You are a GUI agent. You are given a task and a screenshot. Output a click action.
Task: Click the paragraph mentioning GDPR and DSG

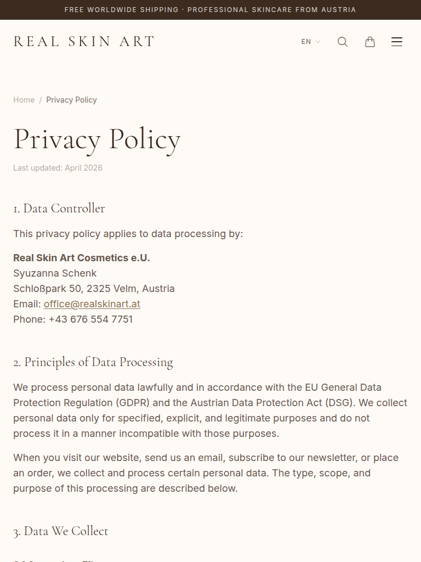(210, 411)
